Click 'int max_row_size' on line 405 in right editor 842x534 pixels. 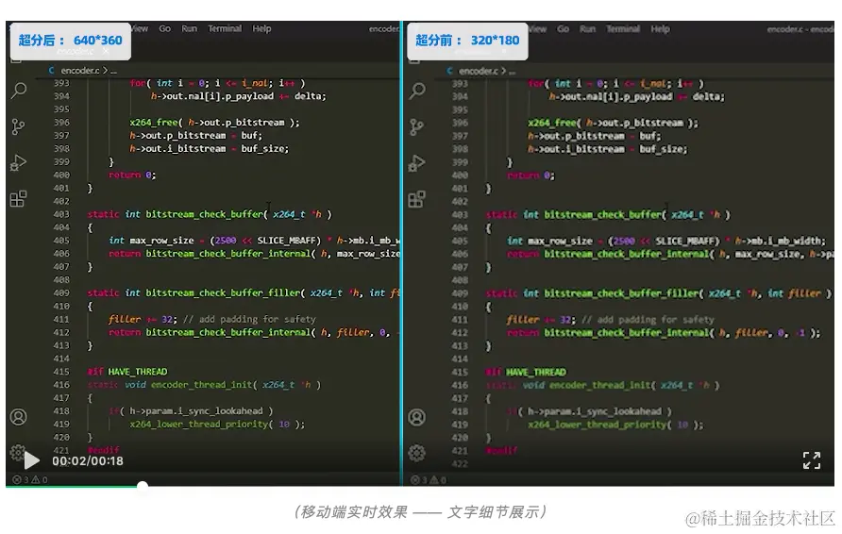(x=550, y=241)
